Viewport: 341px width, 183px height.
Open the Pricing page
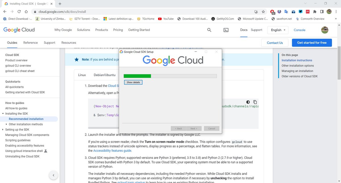click(x=118, y=30)
